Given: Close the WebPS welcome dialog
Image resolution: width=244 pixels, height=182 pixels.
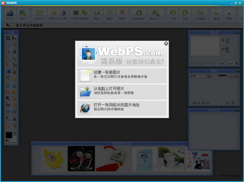Looking at the screenshot, I should coord(166,43).
